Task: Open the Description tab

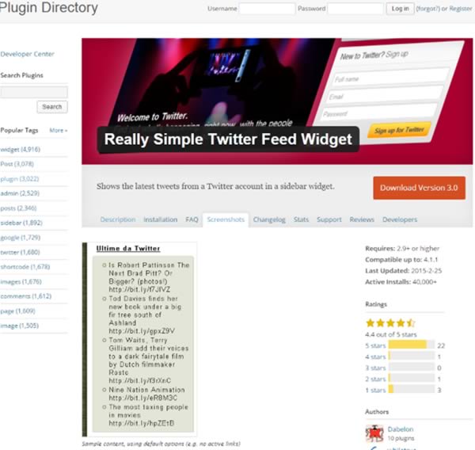Action: click(118, 219)
